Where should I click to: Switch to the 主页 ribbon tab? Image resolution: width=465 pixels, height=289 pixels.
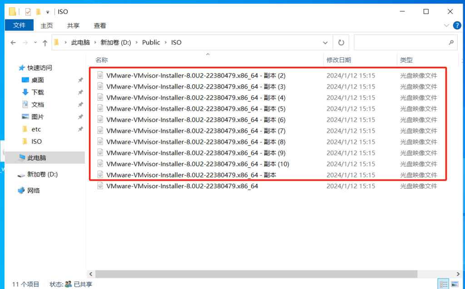point(47,26)
